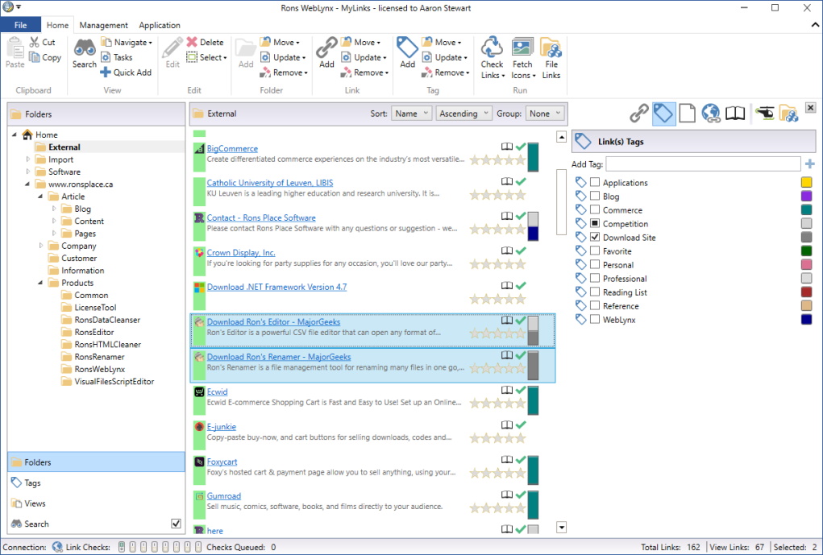Viewport: 823px width, 555px height.
Task: Click the green checkmark on Ecwid row
Action: click(521, 390)
